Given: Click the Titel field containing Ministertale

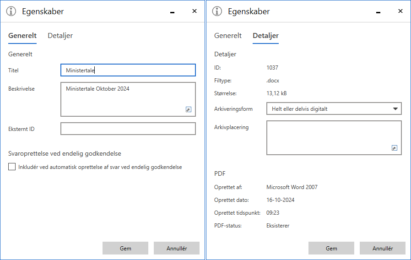Looking at the screenshot, I should click(x=128, y=70).
